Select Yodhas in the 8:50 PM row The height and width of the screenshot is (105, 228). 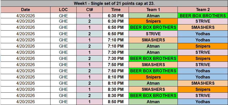pos(203,102)
